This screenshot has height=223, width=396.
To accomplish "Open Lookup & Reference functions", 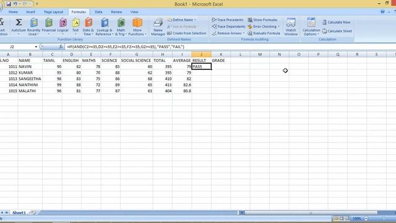I will [105, 26].
